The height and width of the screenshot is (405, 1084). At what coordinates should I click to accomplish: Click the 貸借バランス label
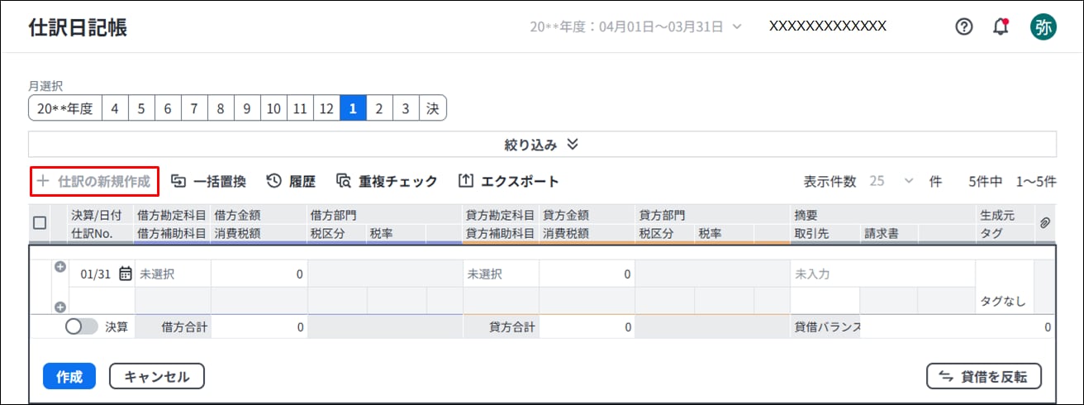click(x=827, y=327)
